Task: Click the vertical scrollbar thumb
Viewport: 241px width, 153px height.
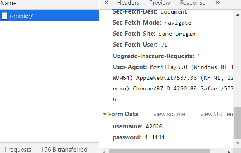Action: coord(237,123)
